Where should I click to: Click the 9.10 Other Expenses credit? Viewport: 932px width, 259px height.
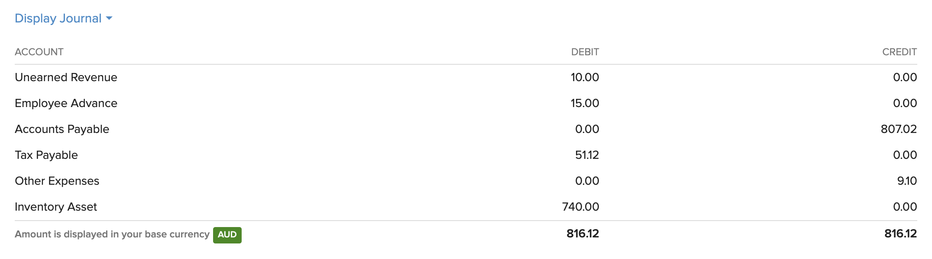pos(906,181)
